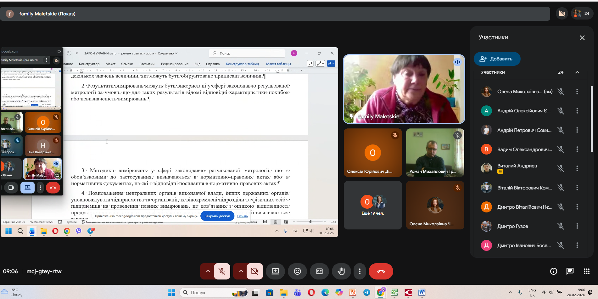This screenshot has height=299, width=598.
Task: Leave the call with red hang-up button
Action: tap(381, 271)
